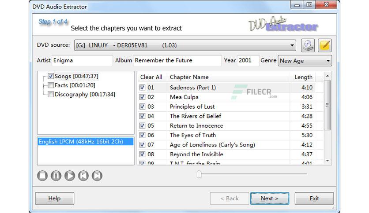Uncheck chapter 03 Principles of Lust checkbox
Image resolution: width=369 pixels, height=213 pixels.
(143, 106)
